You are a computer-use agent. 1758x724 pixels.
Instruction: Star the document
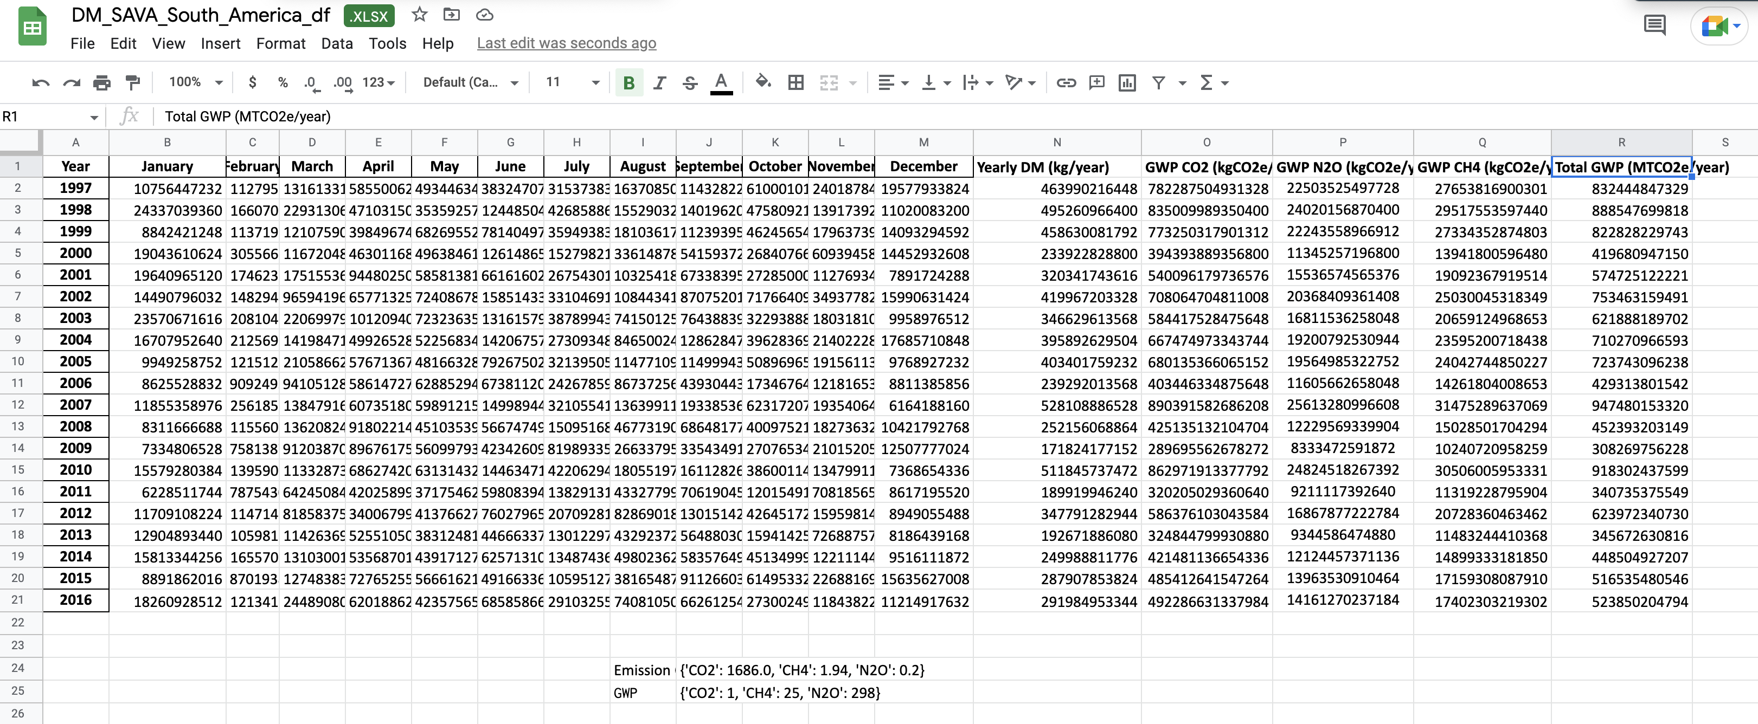coord(420,14)
